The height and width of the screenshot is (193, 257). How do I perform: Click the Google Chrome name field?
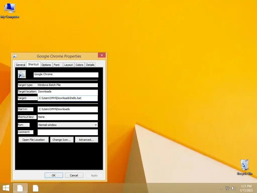(66, 75)
